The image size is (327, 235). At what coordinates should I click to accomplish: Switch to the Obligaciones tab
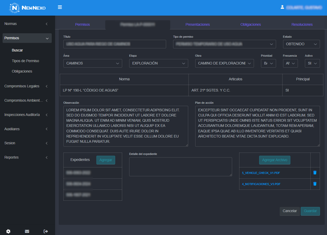(x=251, y=24)
